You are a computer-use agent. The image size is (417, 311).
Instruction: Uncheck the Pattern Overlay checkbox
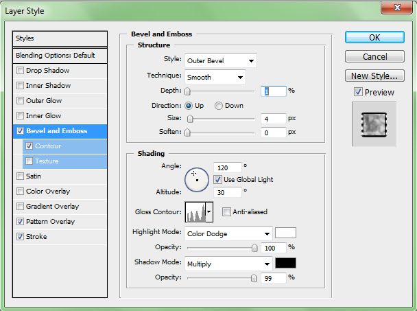(20, 222)
